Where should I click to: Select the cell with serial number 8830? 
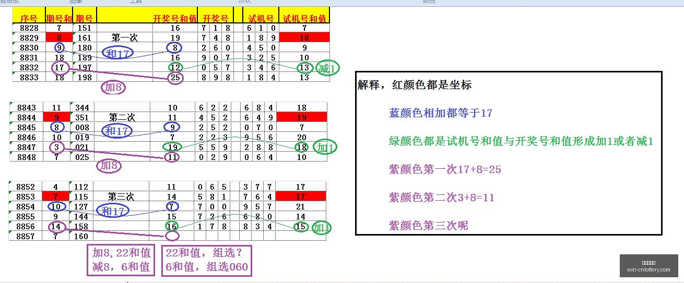point(29,47)
